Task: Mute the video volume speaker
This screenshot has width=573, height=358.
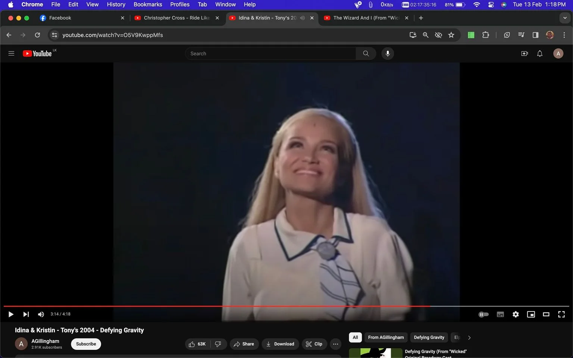Action: [41, 314]
